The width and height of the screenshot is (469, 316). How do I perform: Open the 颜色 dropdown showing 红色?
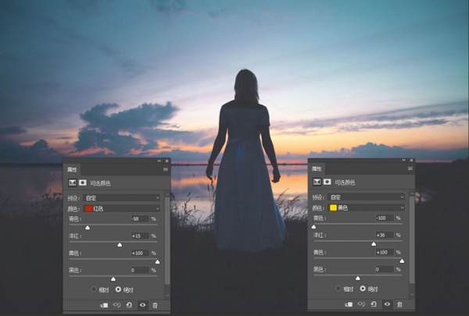pos(122,208)
